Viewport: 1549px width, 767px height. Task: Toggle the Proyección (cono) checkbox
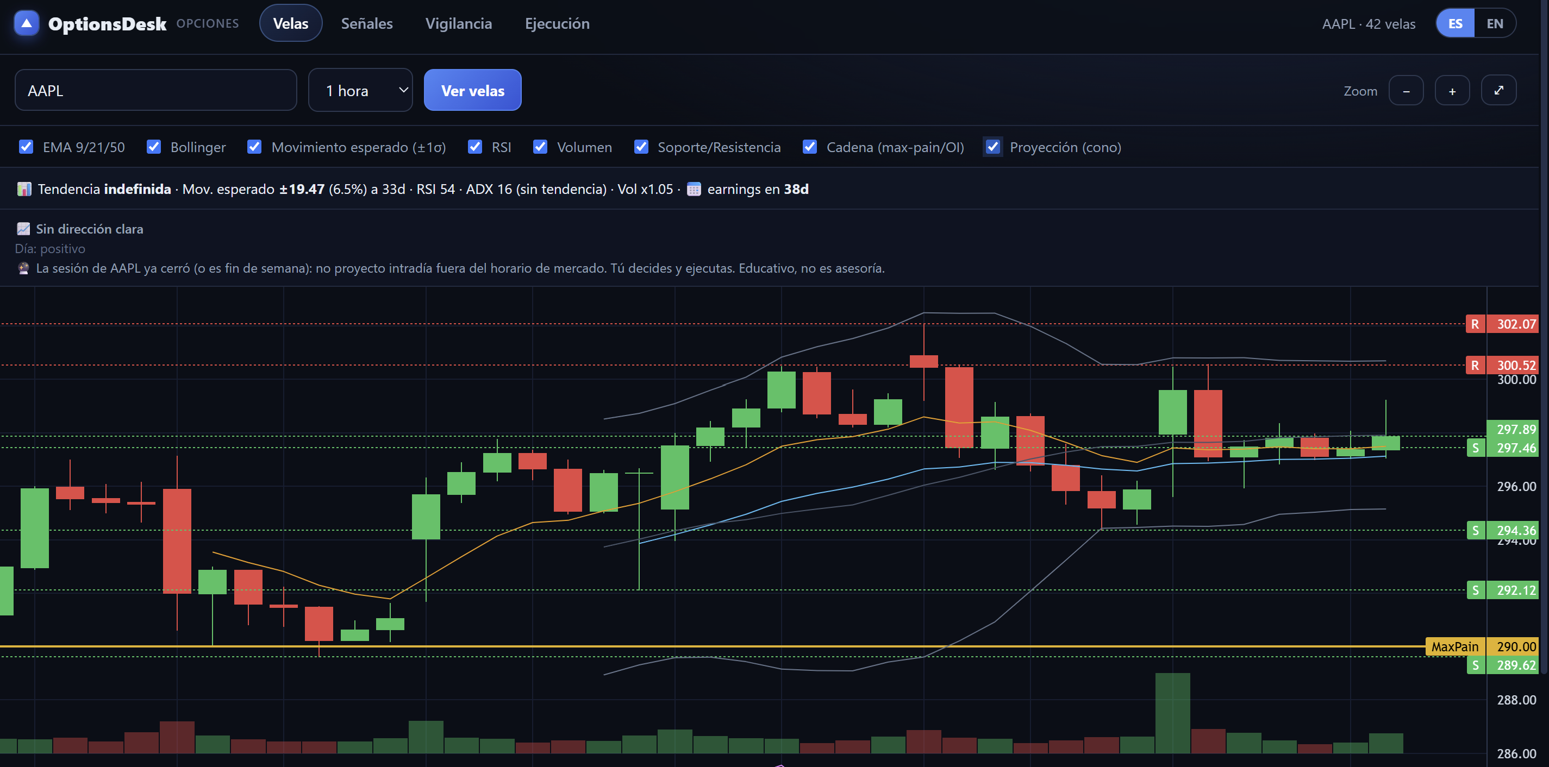click(993, 147)
